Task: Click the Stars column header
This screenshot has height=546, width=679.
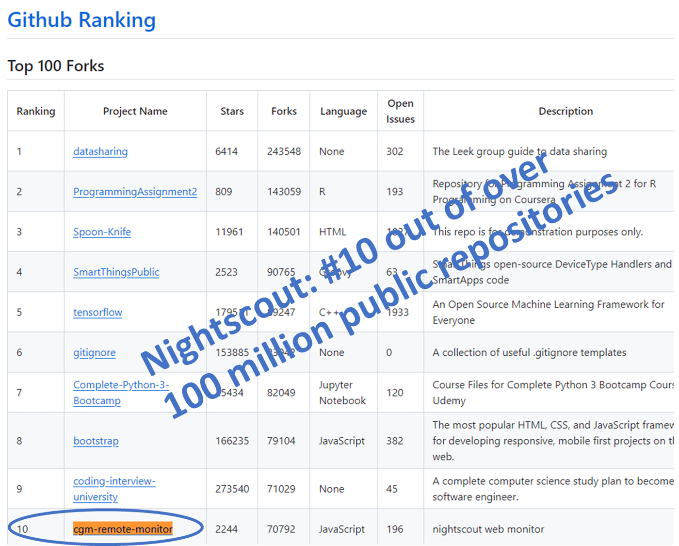Action: (232, 111)
